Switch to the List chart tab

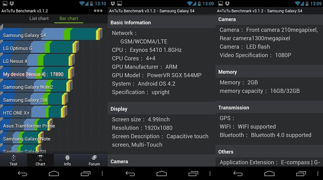coord(39,19)
